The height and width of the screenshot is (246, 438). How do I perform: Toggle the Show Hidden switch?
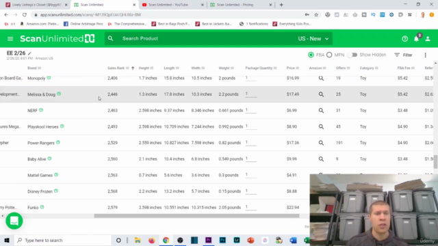pos(352,55)
